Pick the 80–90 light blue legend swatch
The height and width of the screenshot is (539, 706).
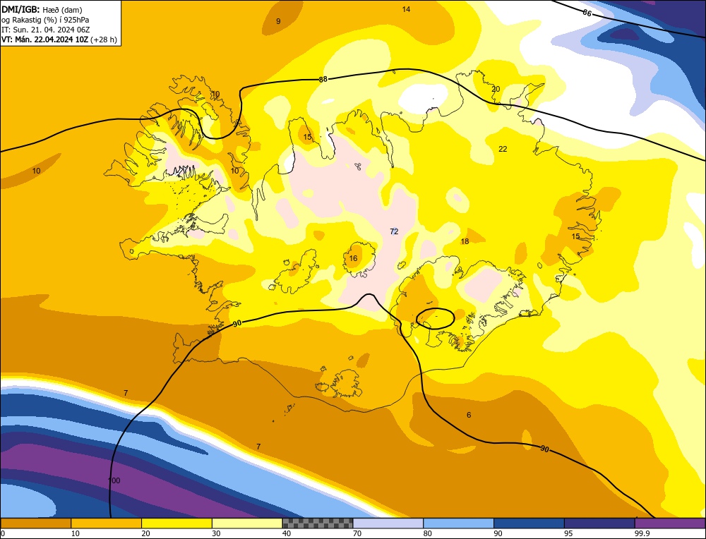458,523
